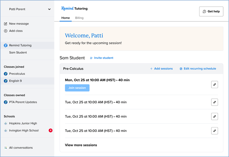This screenshot has width=229, height=157.
Task: Click the All conversations dots icon
Action: (5, 148)
